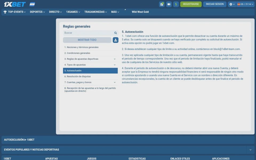Click the INICIAR SESIÓN button
This screenshot has height=160, width=256.
click(215, 4)
